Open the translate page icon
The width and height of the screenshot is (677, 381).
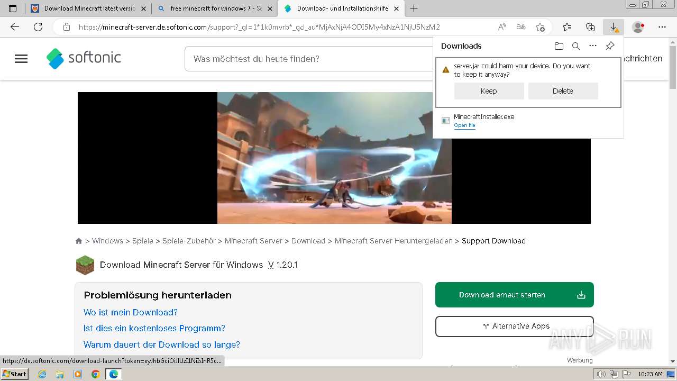[x=521, y=27]
